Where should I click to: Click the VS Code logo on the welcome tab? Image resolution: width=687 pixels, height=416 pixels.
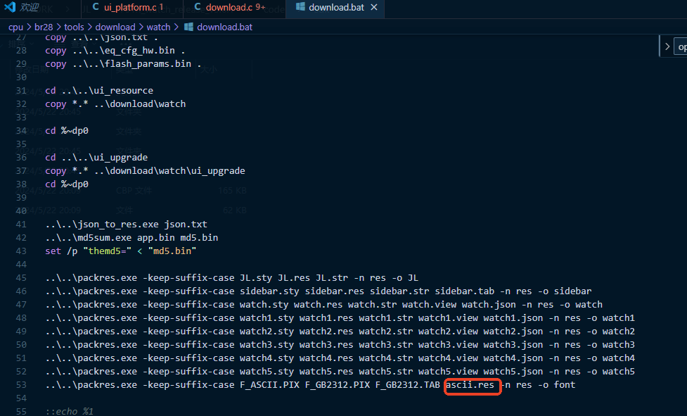pyautogui.click(x=10, y=7)
